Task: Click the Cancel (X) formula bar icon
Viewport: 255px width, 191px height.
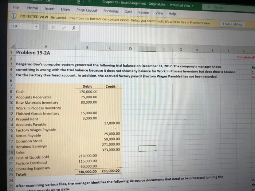Action: coord(53,27)
